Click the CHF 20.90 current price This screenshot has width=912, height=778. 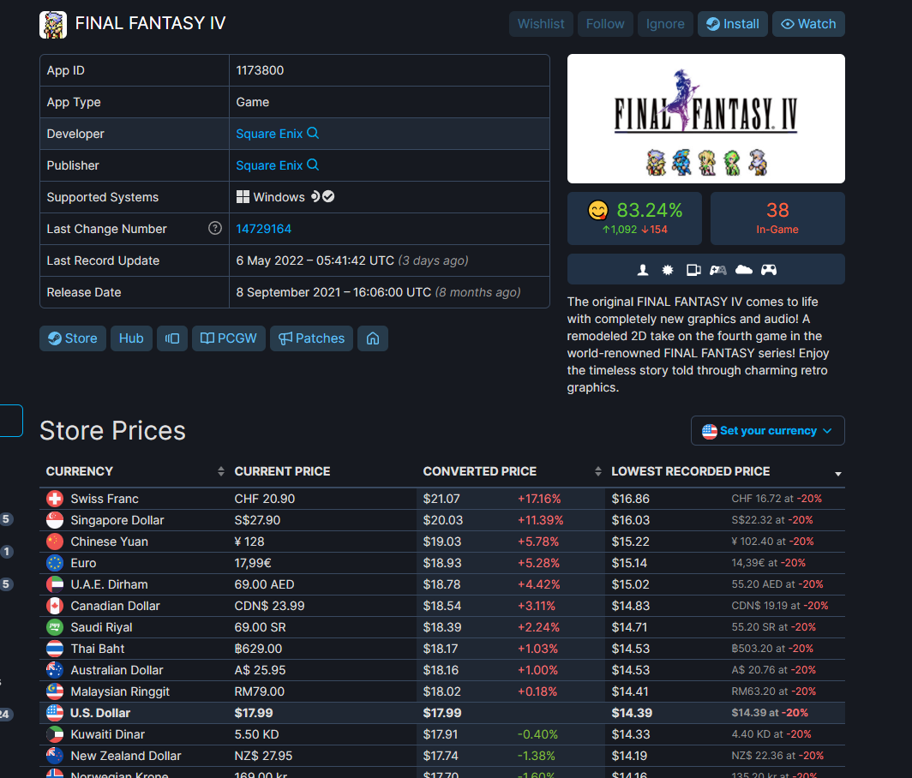click(x=265, y=499)
